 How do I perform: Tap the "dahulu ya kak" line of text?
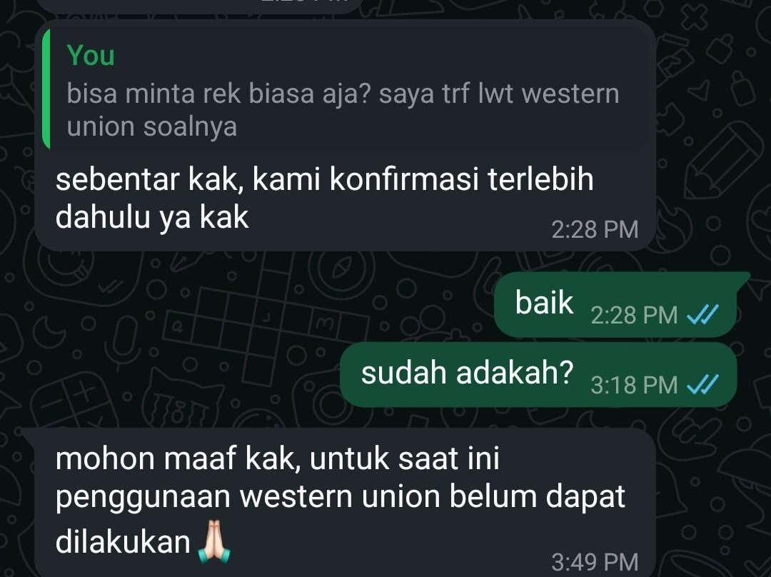[x=152, y=217]
